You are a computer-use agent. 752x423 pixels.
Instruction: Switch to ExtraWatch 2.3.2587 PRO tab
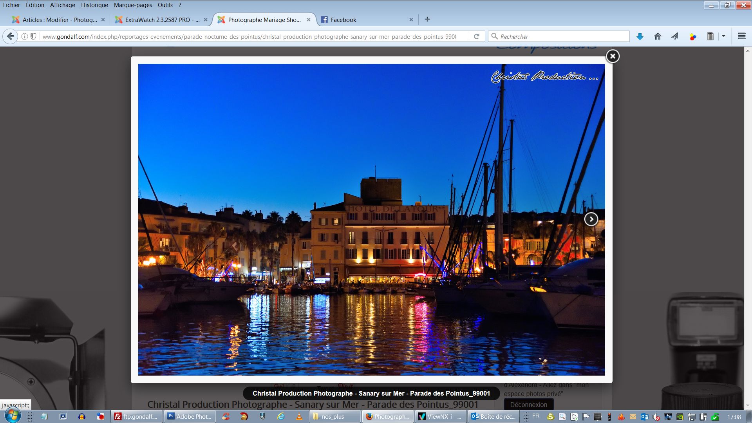tap(161, 20)
